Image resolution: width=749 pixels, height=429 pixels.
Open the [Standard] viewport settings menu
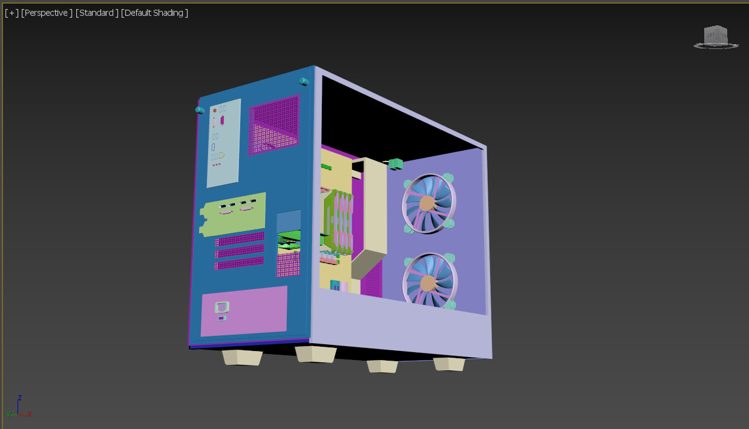97,12
